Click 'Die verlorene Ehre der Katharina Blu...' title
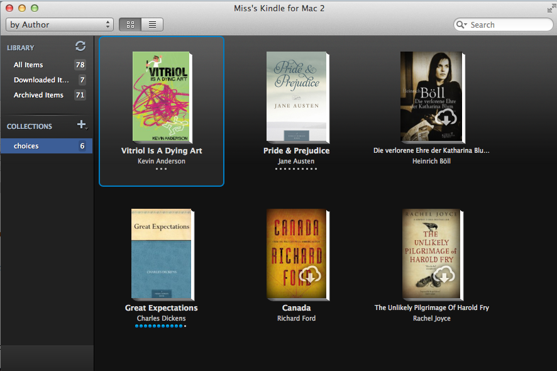The width and height of the screenshot is (557, 371). click(x=431, y=150)
